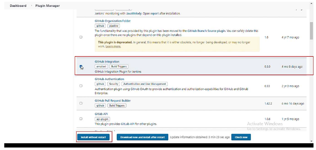Click 'Update information obtained' status text
This screenshot has height=150, width=316.
(200, 137)
